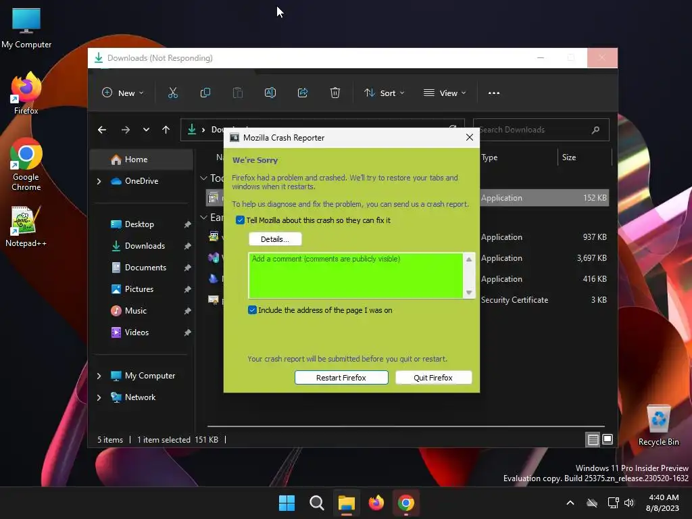
Task: Click Restart Firefox button
Action: 341,378
